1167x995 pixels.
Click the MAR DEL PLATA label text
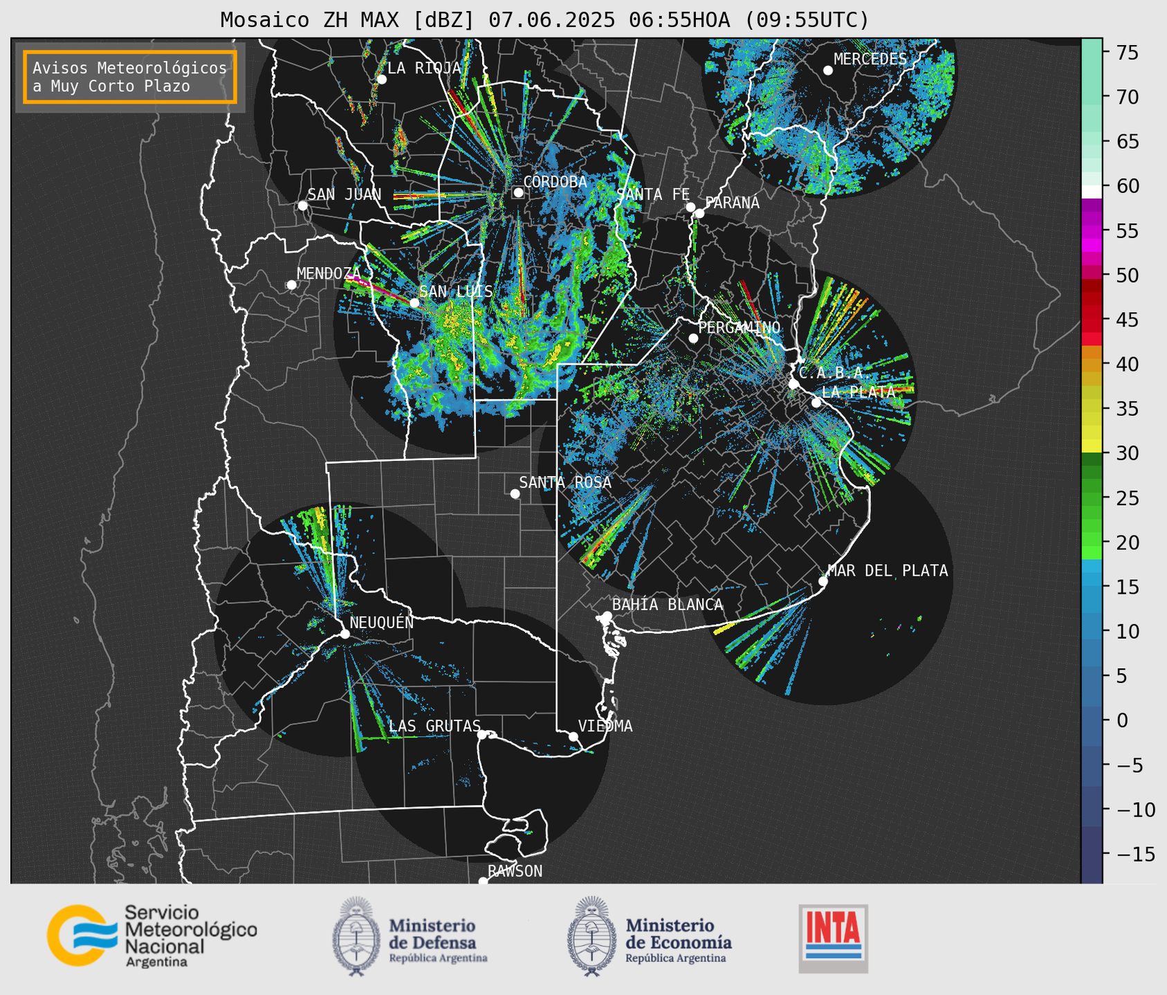point(888,570)
